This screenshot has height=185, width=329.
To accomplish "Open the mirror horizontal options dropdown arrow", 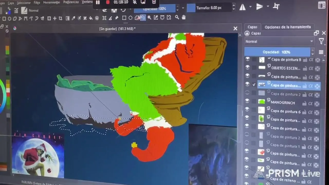I will pyautogui.click(x=250, y=7).
